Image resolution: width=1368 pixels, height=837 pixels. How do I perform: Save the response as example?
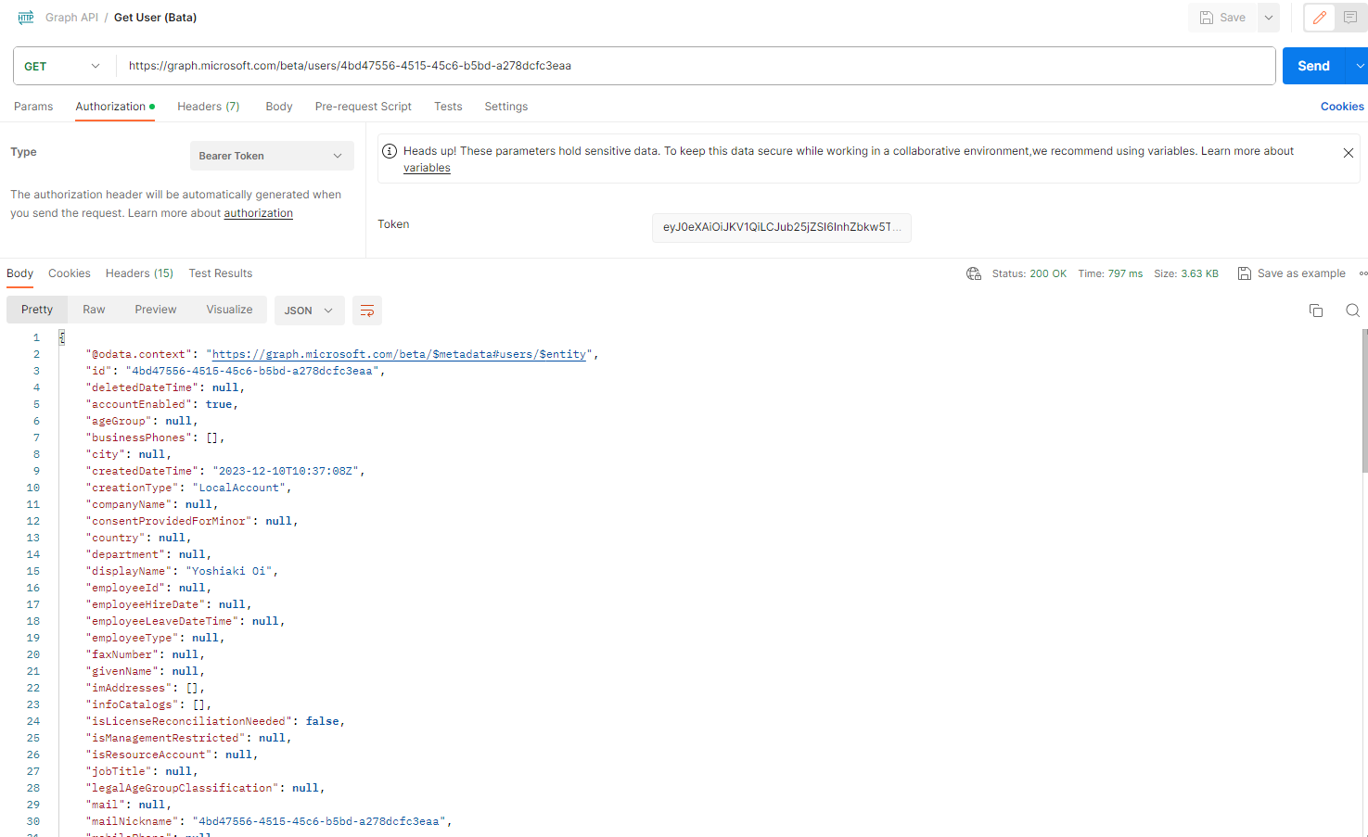click(x=1292, y=273)
